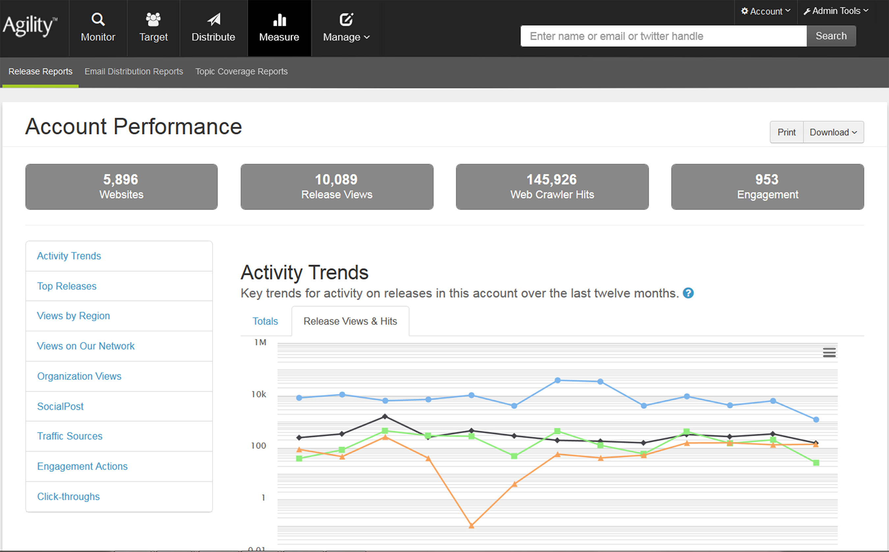
Task: View the Top Releases report
Action: click(x=67, y=286)
